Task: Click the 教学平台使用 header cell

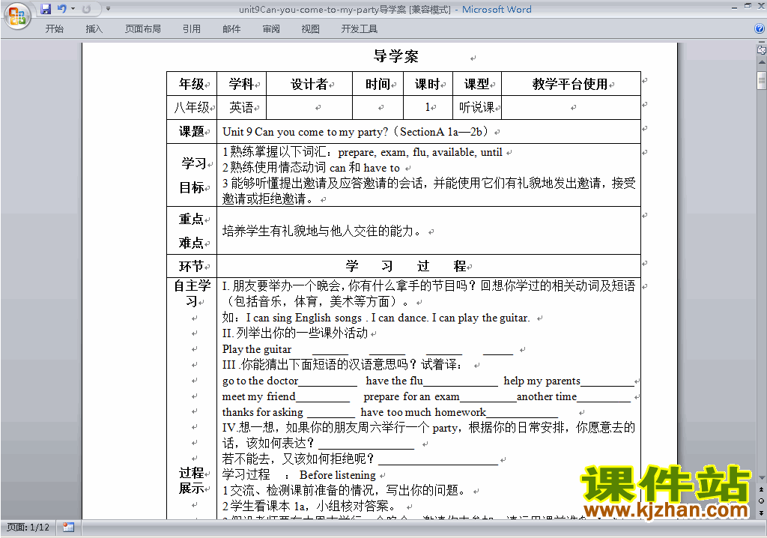Action: (x=570, y=84)
